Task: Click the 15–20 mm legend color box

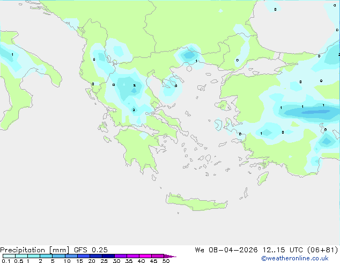Action: tap(83, 256)
